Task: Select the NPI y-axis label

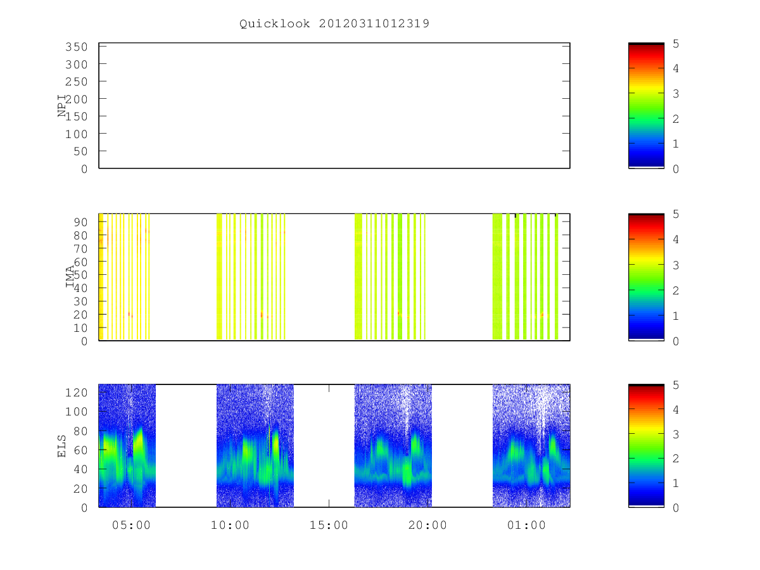Action: pyautogui.click(x=62, y=106)
